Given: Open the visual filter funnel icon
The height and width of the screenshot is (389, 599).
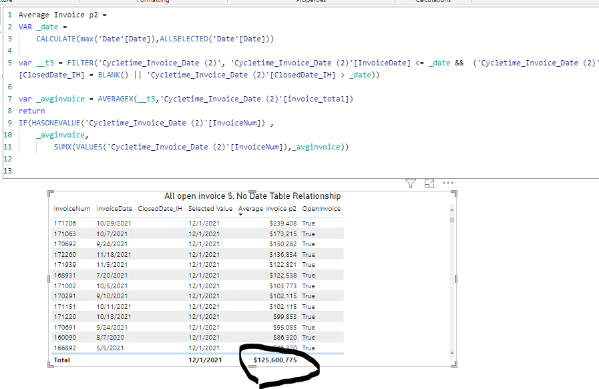Looking at the screenshot, I should (410, 183).
